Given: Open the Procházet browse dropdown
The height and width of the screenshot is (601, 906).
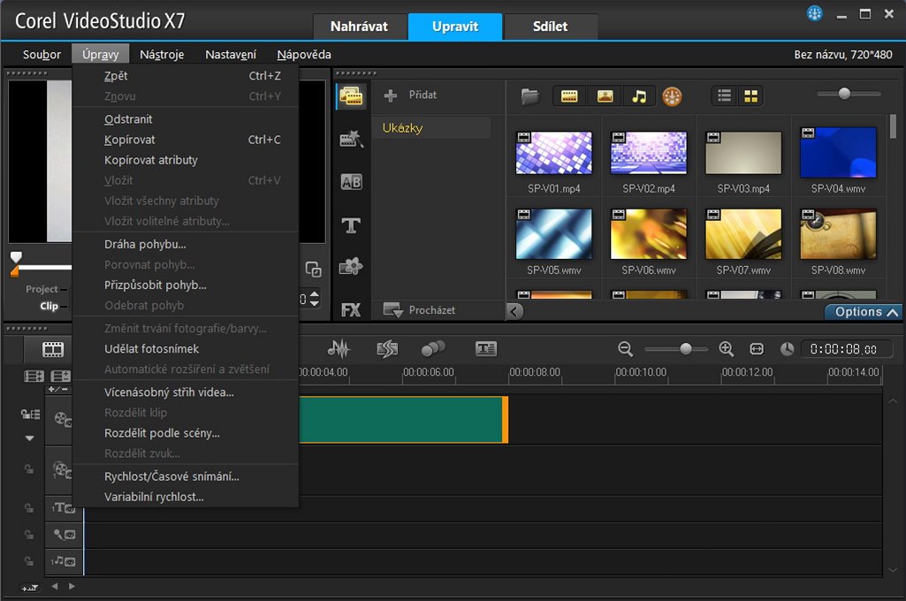Looking at the screenshot, I should pyautogui.click(x=420, y=310).
